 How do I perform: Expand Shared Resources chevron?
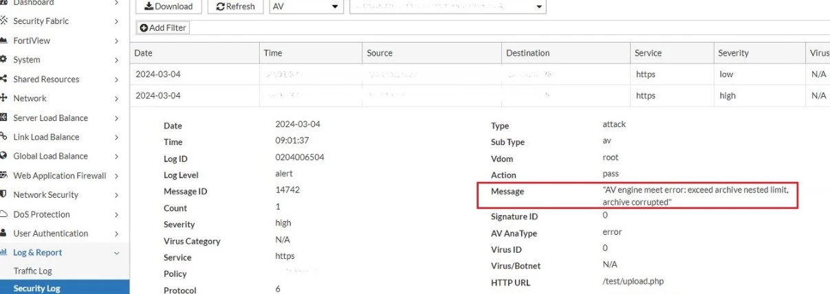[x=117, y=79]
